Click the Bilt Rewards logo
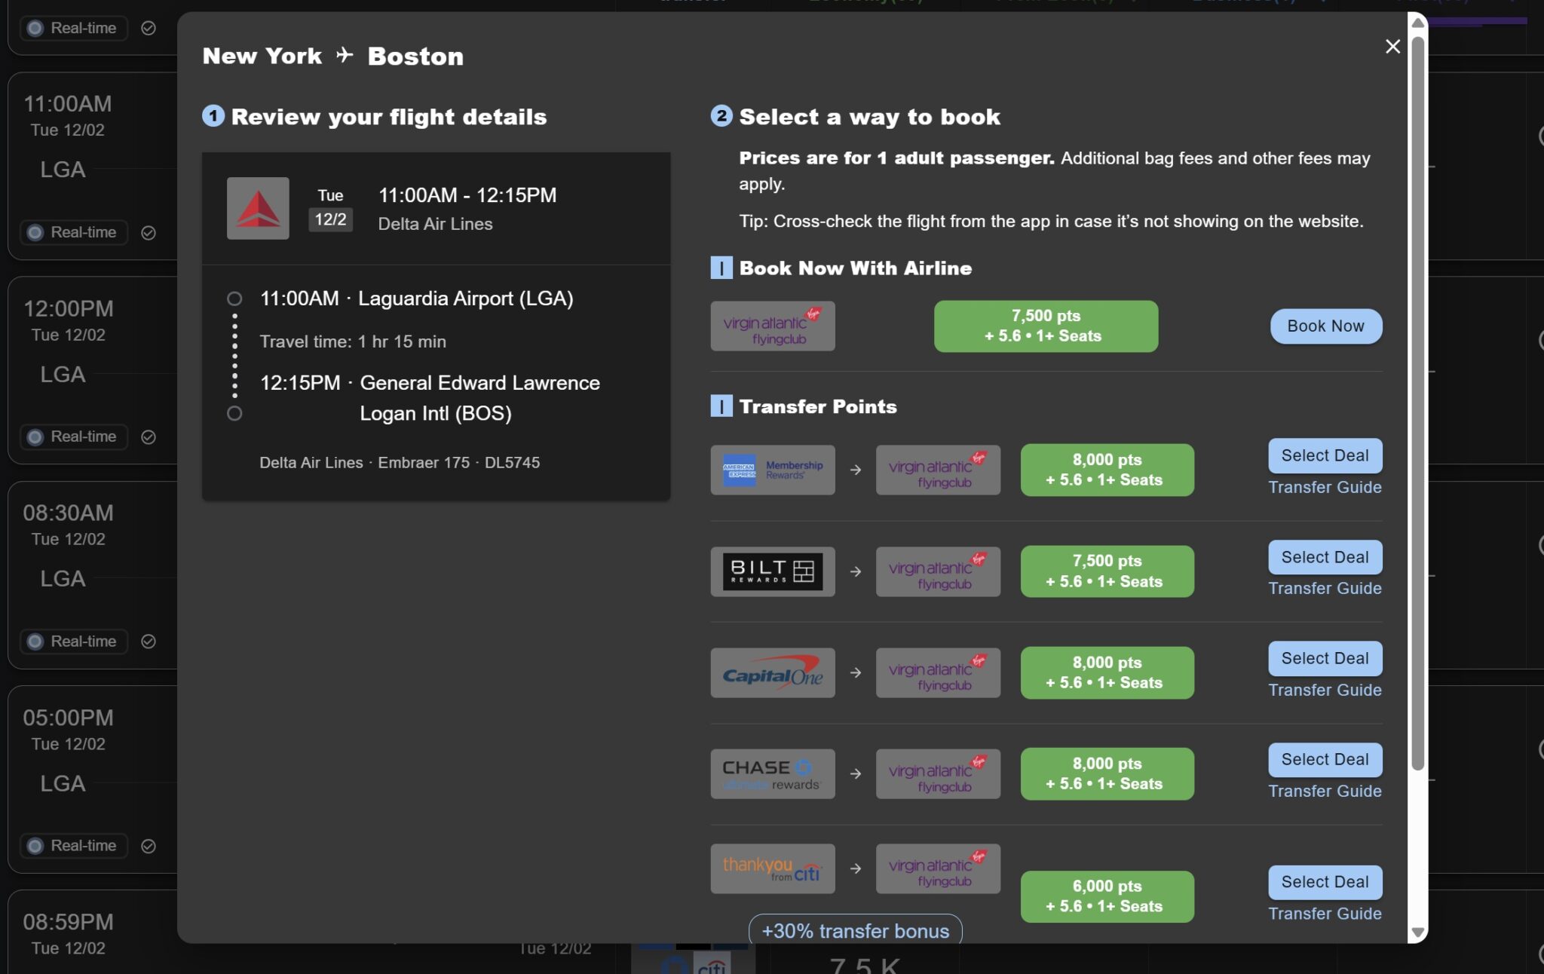The width and height of the screenshot is (1544, 974). (772, 571)
